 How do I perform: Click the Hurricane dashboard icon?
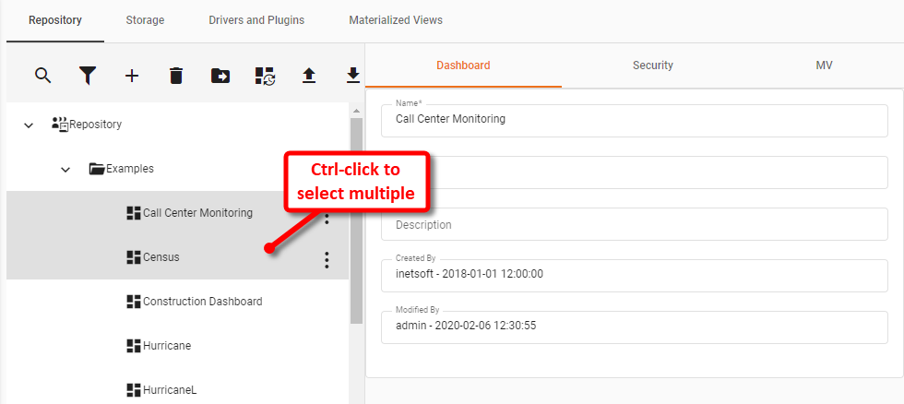tap(134, 346)
